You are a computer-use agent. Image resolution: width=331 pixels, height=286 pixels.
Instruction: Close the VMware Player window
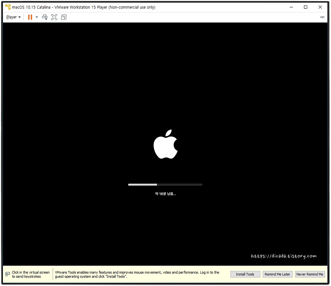[x=320, y=7]
